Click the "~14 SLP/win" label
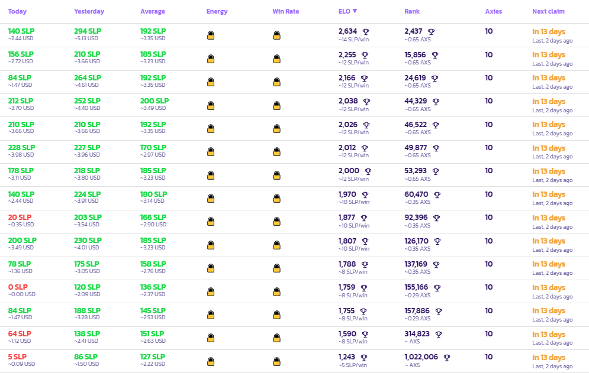 pos(353,40)
